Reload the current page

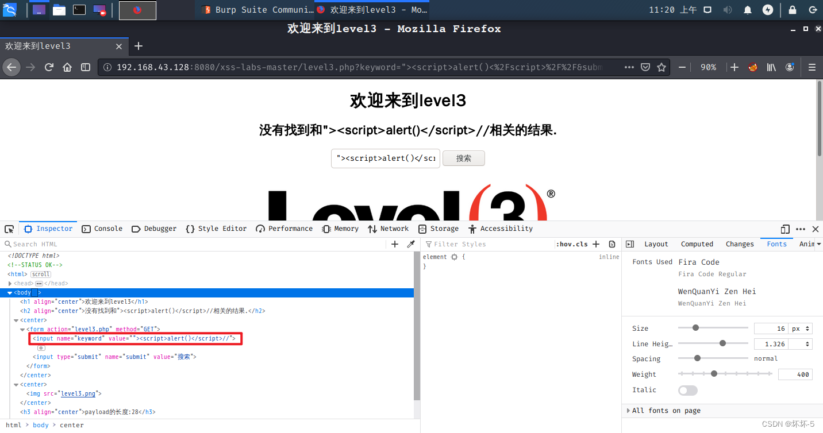pos(49,67)
